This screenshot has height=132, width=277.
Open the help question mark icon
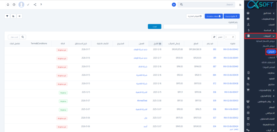(41, 5)
